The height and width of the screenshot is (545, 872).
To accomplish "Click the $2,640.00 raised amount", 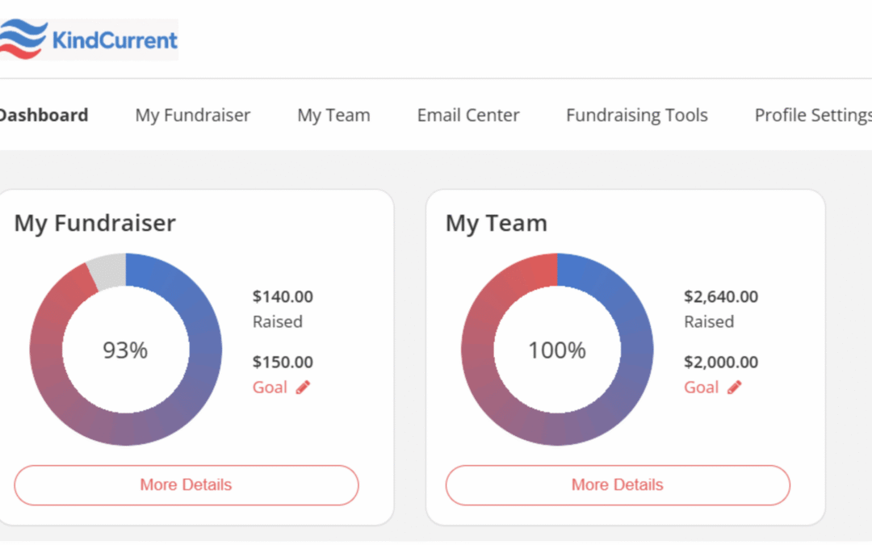I will click(721, 296).
